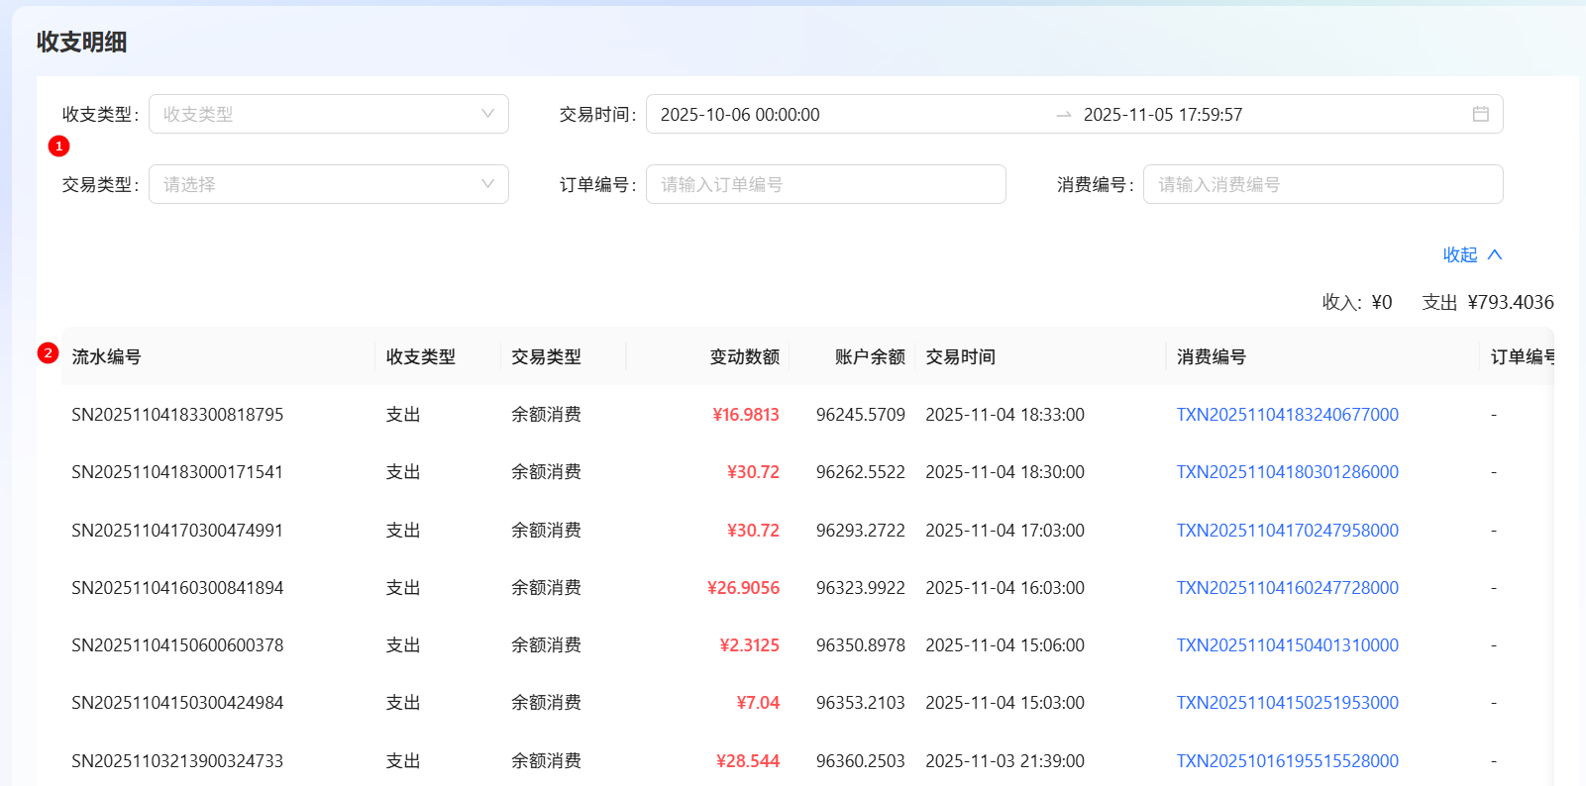Viewport: 1586px width, 786px height.
Task: Collapse filters with the 收起 link
Action: [x=1472, y=254]
